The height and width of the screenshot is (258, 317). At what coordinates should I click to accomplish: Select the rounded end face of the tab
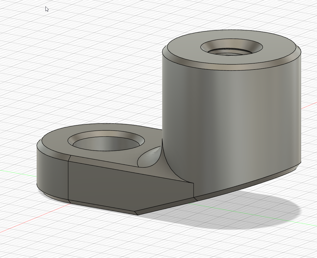pyautogui.click(x=52, y=176)
